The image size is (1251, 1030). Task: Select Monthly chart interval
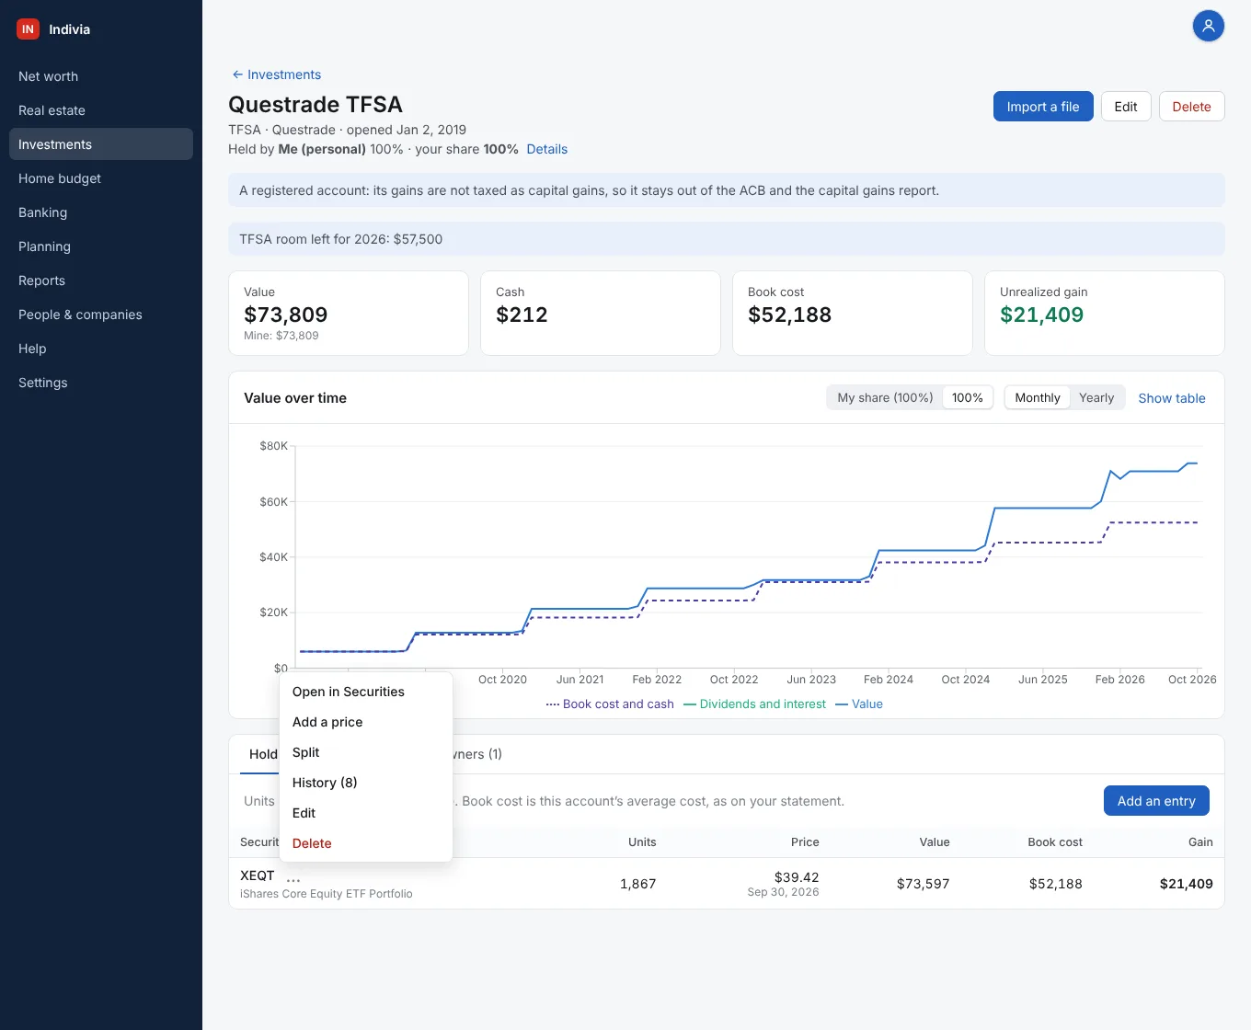point(1038,397)
